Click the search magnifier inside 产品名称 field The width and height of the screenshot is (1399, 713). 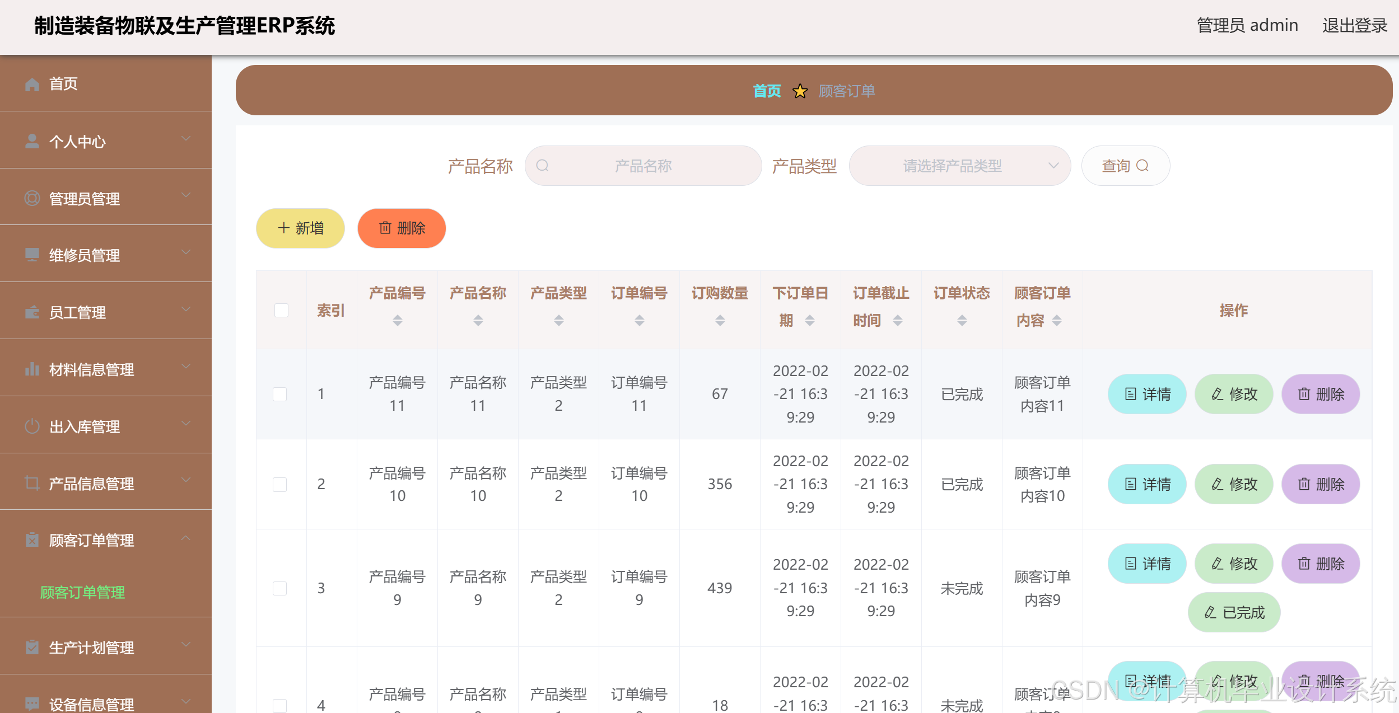(543, 166)
